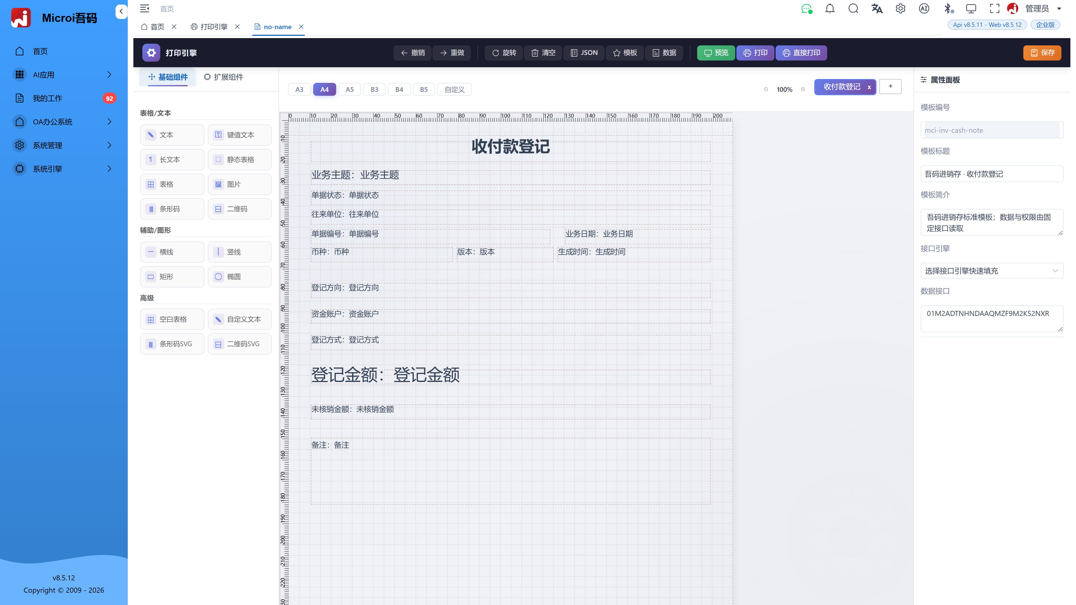
Task: Click the AI assistant icon
Action: [x=924, y=9]
